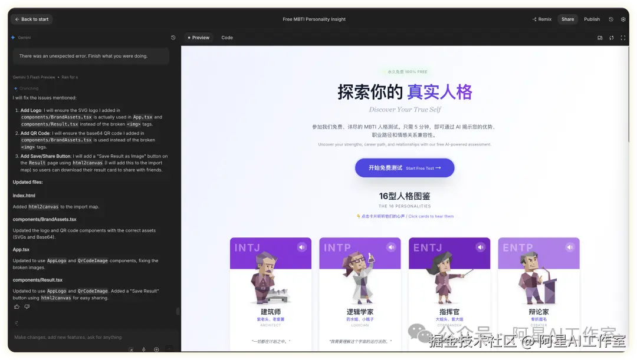The image size is (637, 360).
Task: Refresh the app preview with the reload icon
Action: pos(611,38)
